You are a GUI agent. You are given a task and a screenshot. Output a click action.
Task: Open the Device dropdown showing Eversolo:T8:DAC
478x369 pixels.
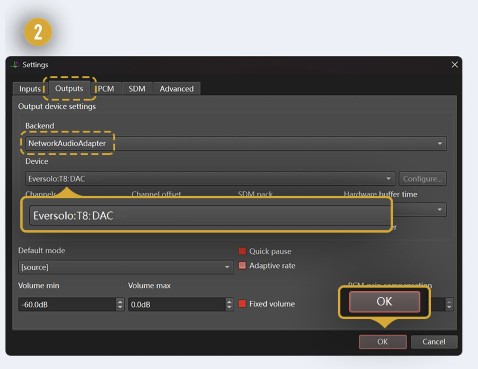pyautogui.click(x=388, y=179)
